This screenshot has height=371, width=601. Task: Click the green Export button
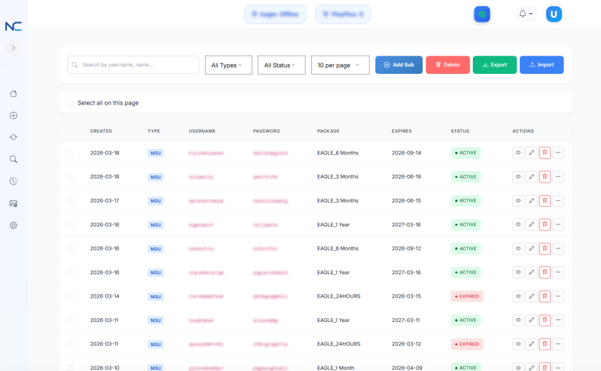point(494,65)
